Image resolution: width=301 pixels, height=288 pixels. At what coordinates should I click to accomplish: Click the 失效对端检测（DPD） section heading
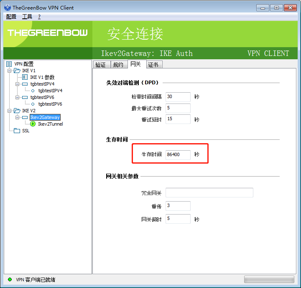coord(133,83)
